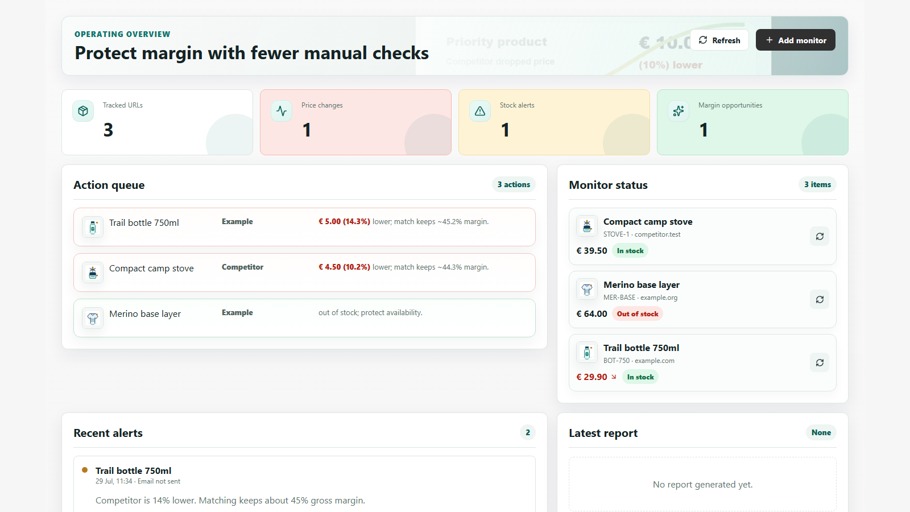
Task: Click the Margin opportunities sparkle icon
Action: pos(679,111)
